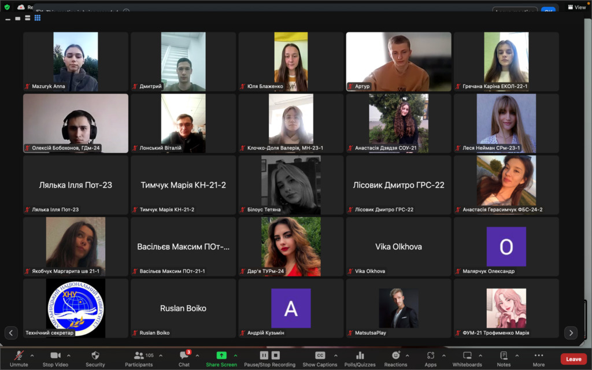Toggle Show Captions CC button
This screenshot has height=370, width=592.
[320, 355]
